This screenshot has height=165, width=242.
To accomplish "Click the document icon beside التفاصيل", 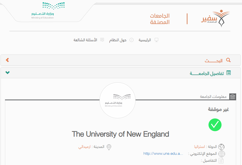I will point(221,161).
